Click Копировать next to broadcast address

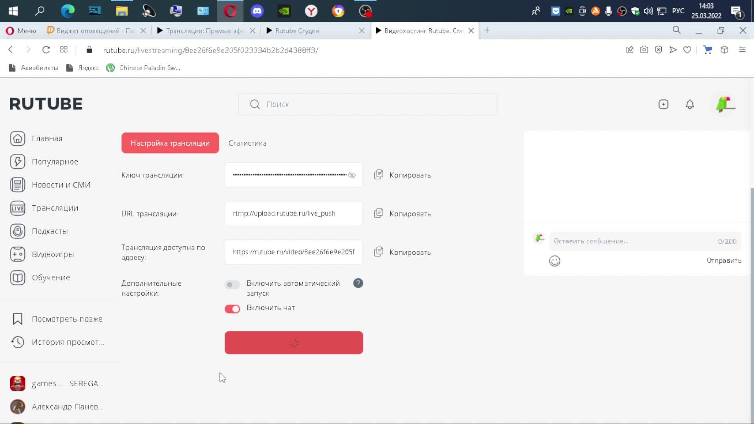pos(410,252)
